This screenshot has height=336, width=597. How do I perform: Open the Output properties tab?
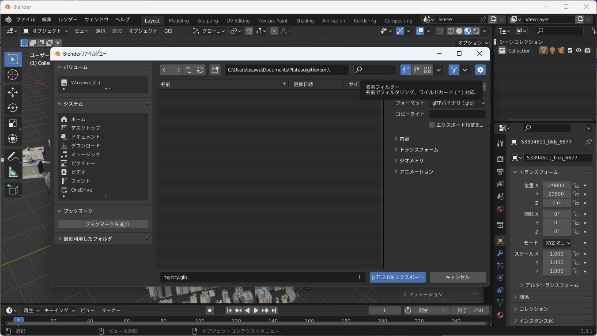(x=500, y=171)
